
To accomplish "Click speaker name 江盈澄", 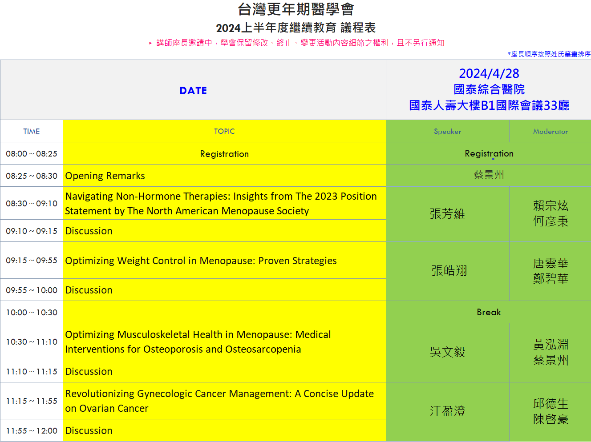I will (x=447, y=411).
